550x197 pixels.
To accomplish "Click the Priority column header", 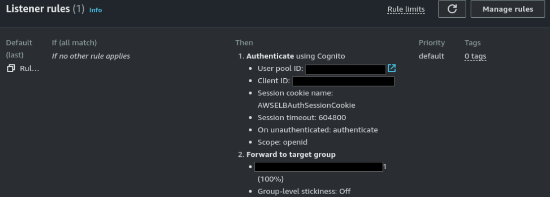I will click(431, 43).
